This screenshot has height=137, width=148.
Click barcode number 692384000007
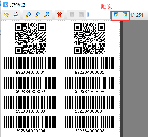89,111
